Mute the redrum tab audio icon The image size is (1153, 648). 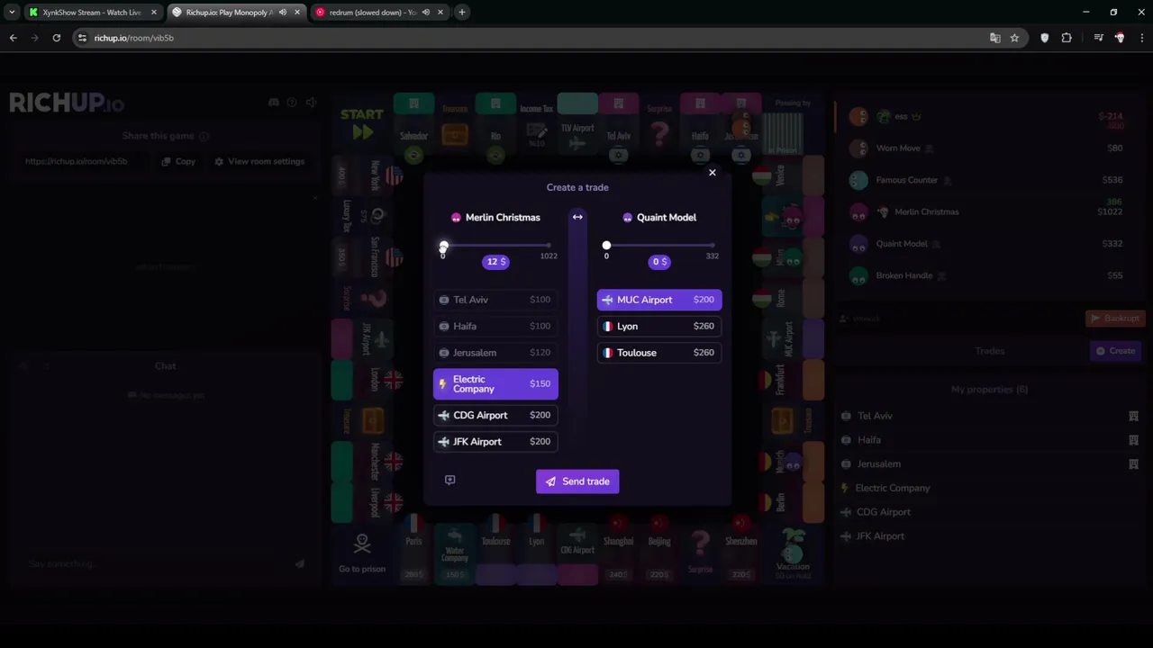(426, 13)
